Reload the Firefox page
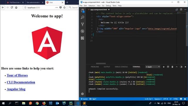188x106 pixels. (12, 8)
